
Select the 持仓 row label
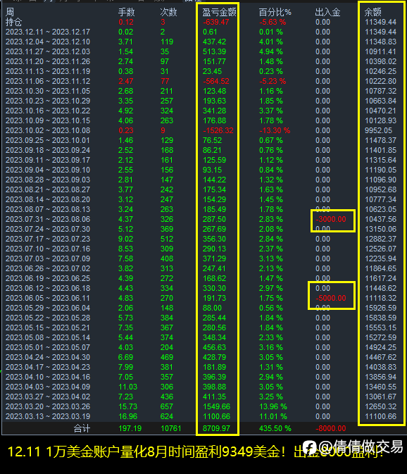pos(13,22)
